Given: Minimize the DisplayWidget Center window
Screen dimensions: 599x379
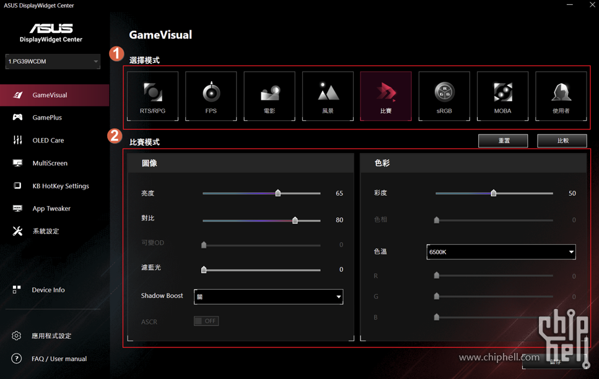Looking at the screenshot, I should pos(570,5).
